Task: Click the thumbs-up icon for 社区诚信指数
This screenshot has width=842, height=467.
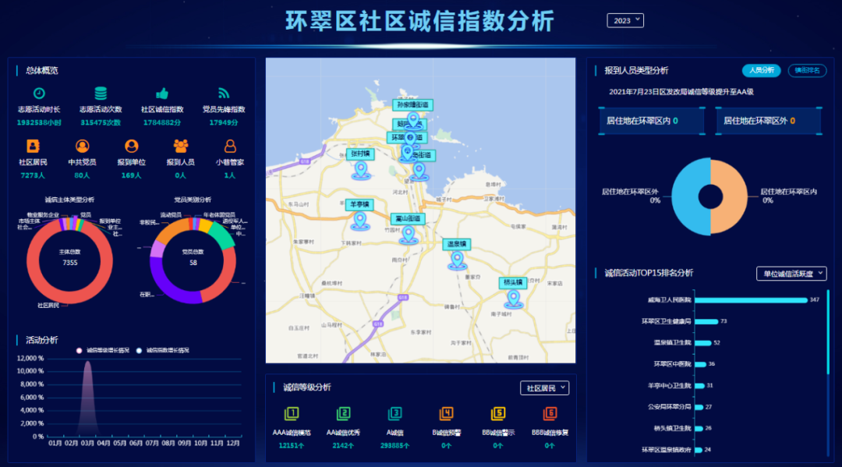Action: (x=162, y=94)
